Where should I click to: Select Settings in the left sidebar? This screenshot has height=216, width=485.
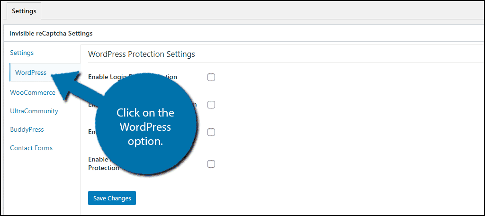tap(22, 53)
